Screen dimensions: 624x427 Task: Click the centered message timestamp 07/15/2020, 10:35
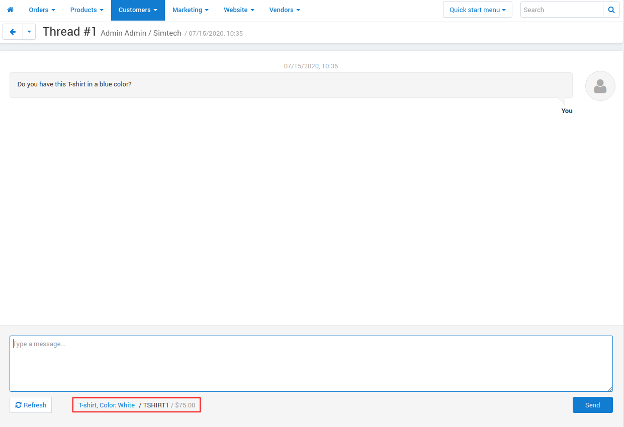[x=311, y=66]
